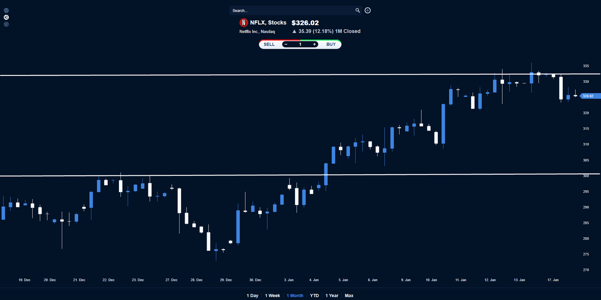Screen dimensions: 601x300
Task: Switch to line chart view icon
Action: [x=6, y=10]
